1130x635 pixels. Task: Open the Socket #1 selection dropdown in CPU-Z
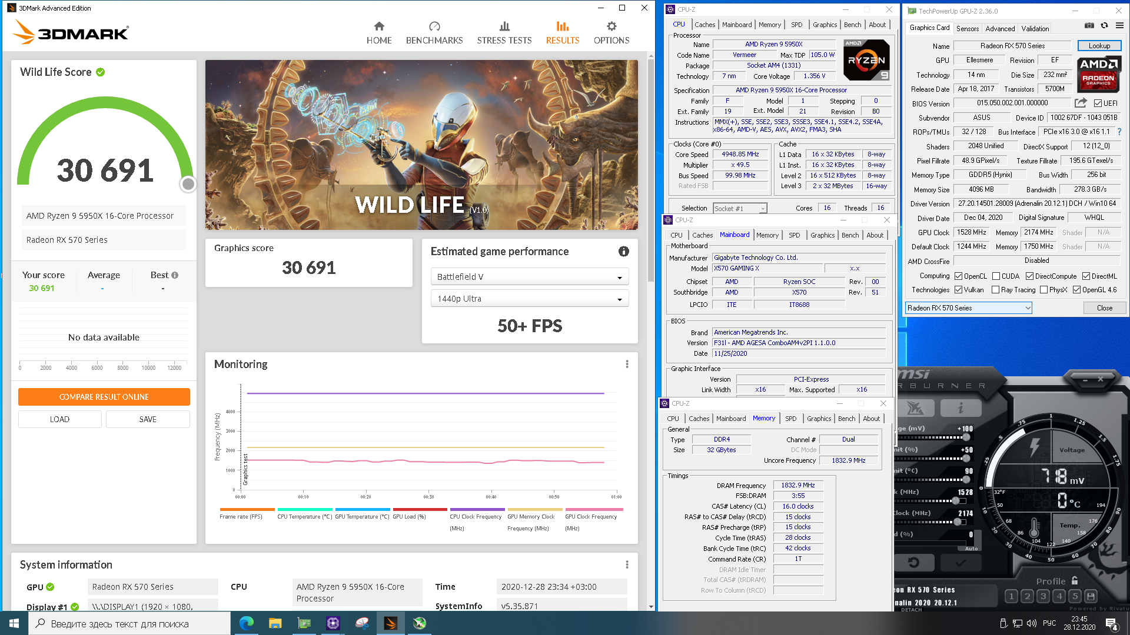pos(740,208)
